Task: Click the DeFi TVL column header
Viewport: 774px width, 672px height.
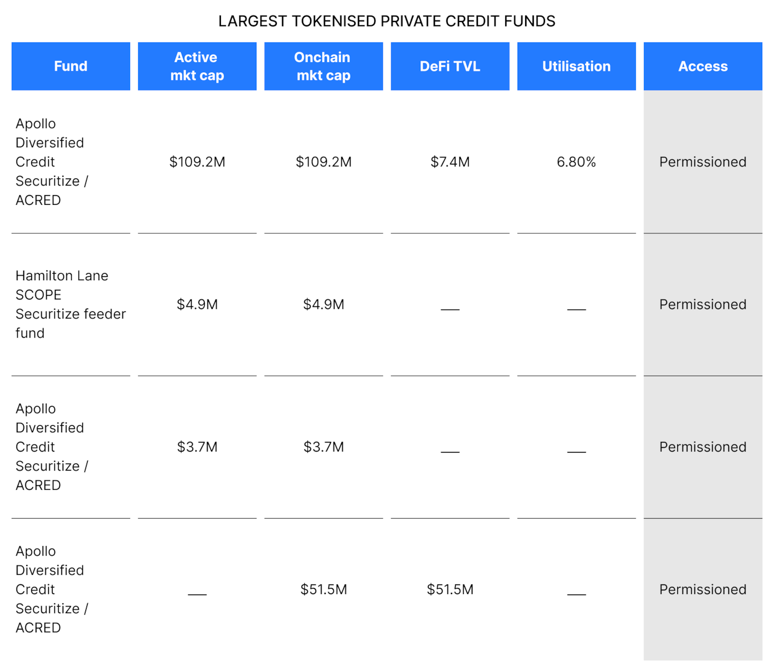Action: [x=450, y=66]
